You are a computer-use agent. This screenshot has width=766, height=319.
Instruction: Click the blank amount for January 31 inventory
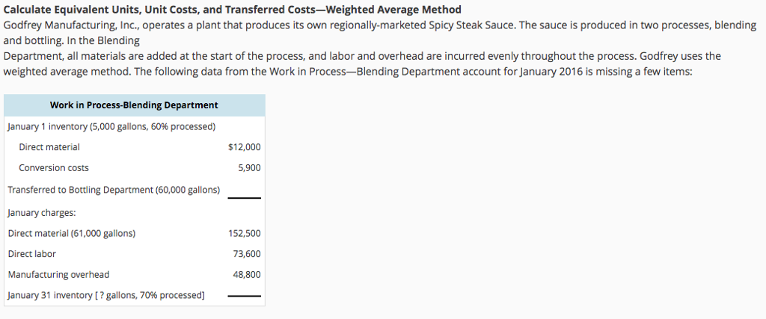[x=244, y=297]
